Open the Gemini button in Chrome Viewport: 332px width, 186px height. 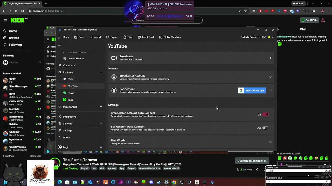coord(298,4)
